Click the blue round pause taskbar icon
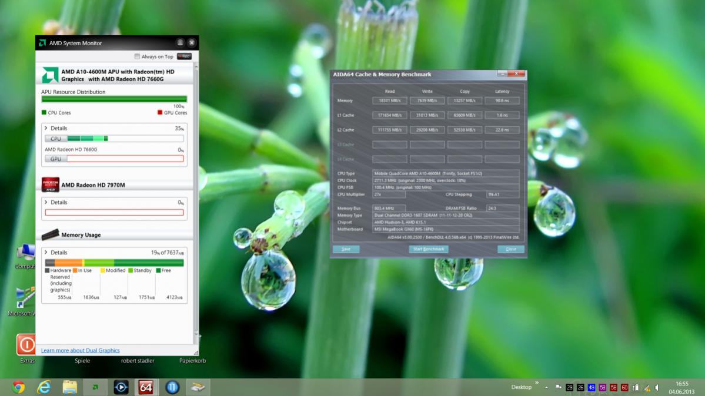 [x=172, y=387]
